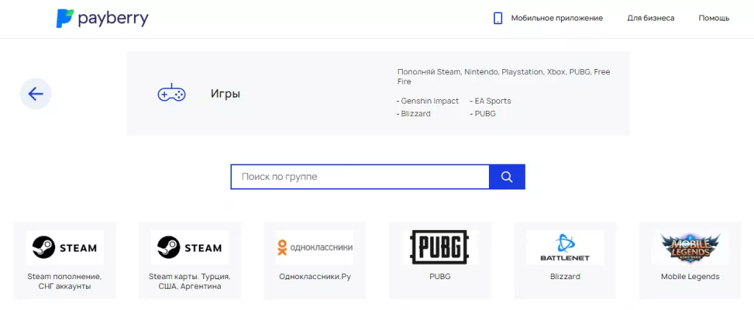The image size is (754, 310).
Task: Choose the Battle.net logo
Action: click(565, 248)
